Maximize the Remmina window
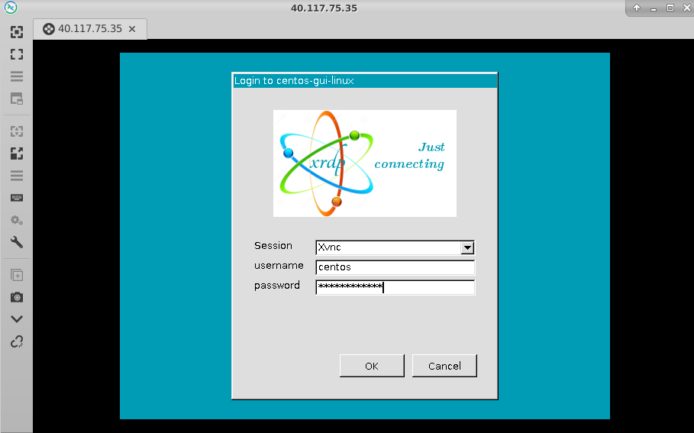The image size is (694, 433). pos(670,8)
